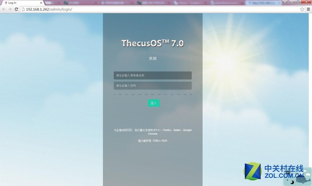Click the 欢迎 welcome text
Viewport: 312px width, 186px height.
(x=153, y=58)
